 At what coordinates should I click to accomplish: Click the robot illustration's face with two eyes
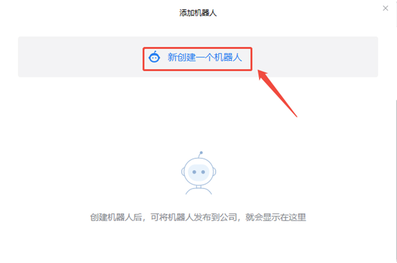coord(198,172)
